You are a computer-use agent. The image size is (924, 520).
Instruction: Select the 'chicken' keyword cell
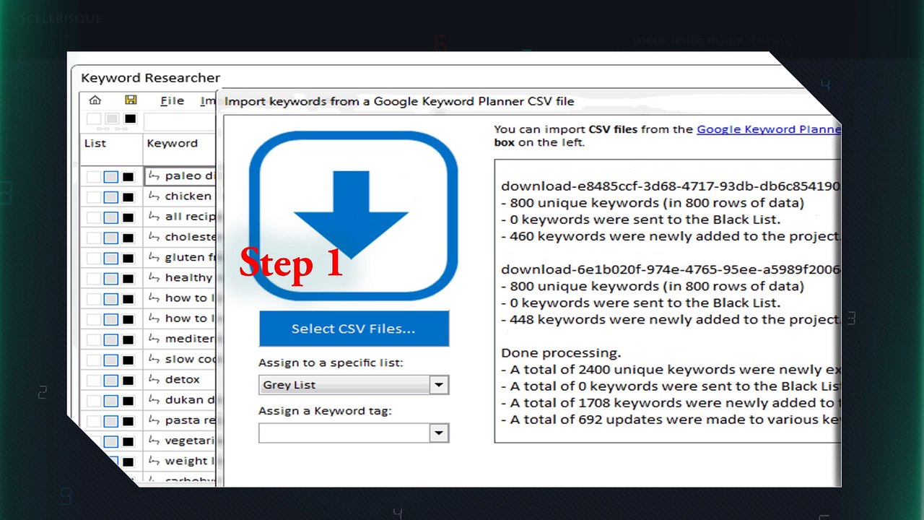click(180, 196)
